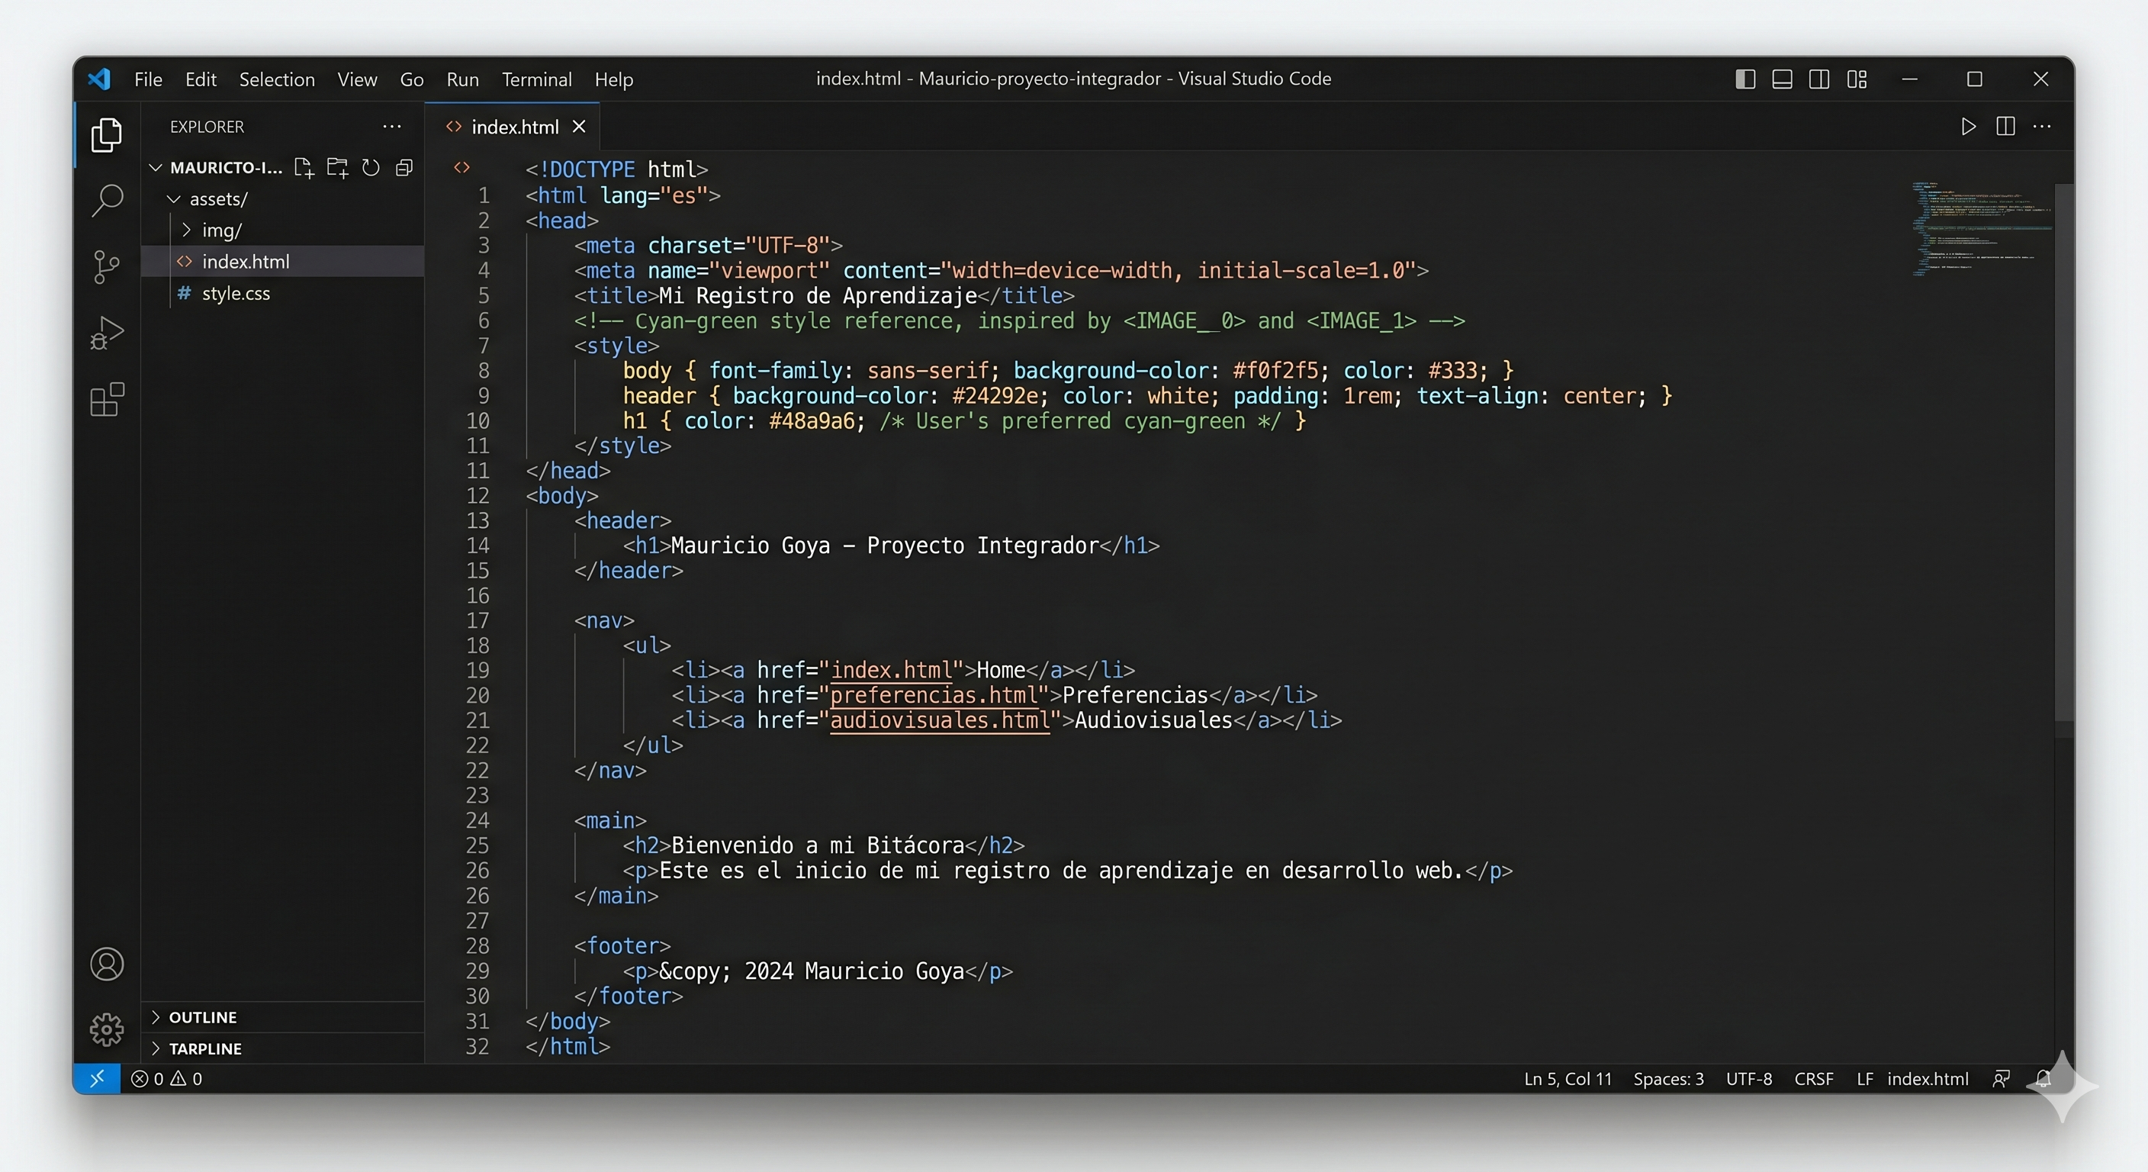Run the file with the play icon

pos(1969,127)
